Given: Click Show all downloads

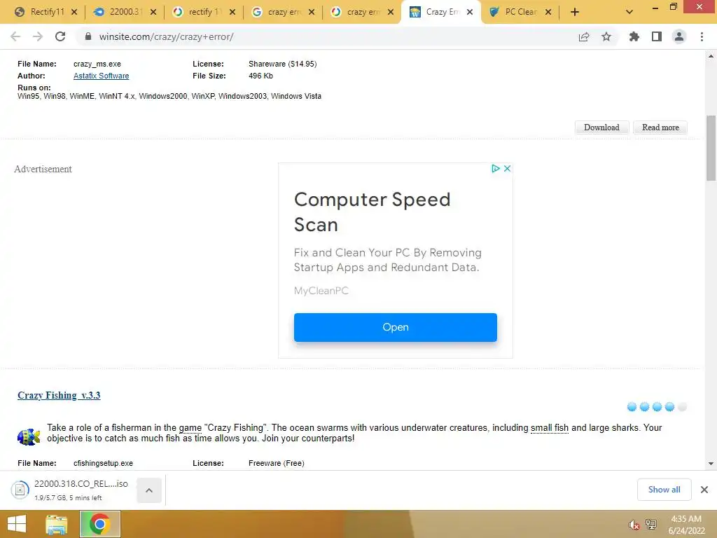Looking at the screenshot, I should 664,490.
